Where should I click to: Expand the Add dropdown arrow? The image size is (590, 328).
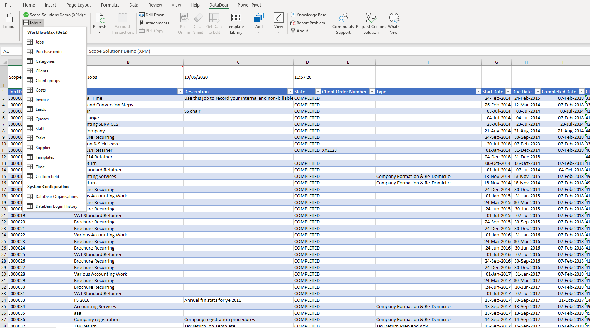[259, 32]
